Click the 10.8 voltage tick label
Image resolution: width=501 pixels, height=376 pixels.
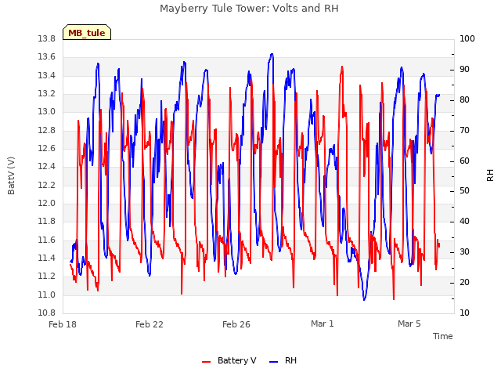point(46,313)
